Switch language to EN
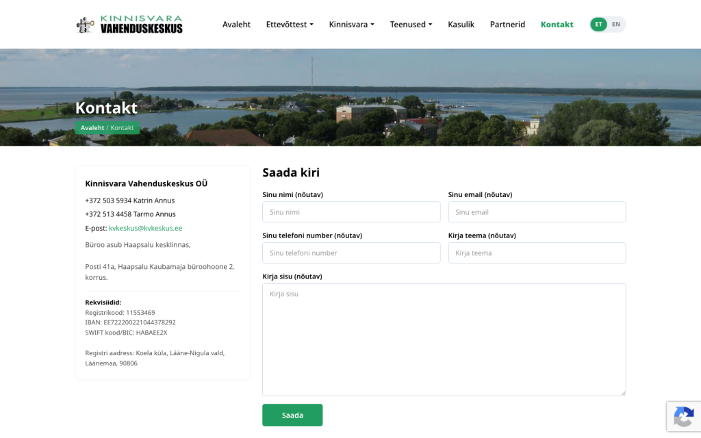This screenshot has height=438, width=701. 616,24
